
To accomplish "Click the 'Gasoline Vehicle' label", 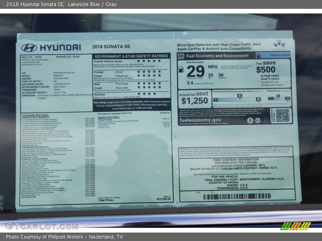I will click(280, 55).
